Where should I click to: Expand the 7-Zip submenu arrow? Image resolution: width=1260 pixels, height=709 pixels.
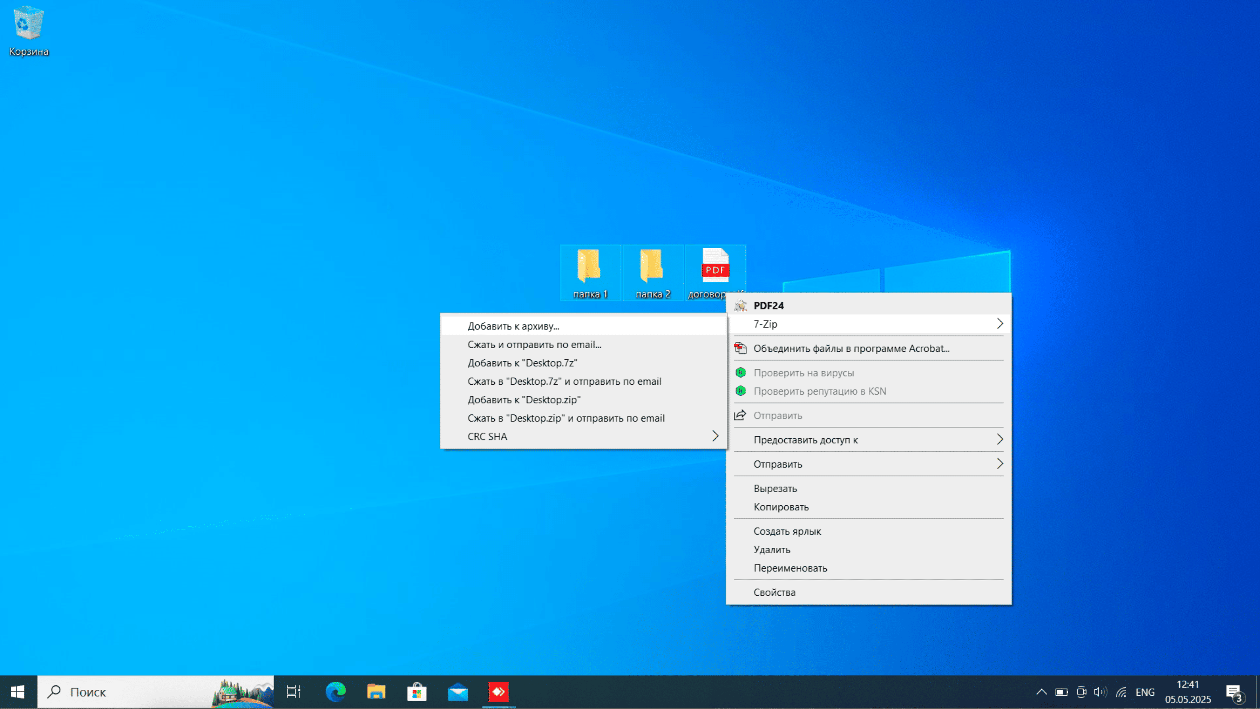(1000, 324)
